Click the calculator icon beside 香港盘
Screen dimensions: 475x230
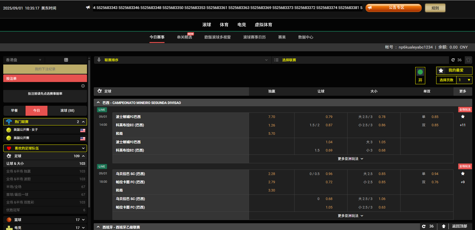[x=66, y=60]
